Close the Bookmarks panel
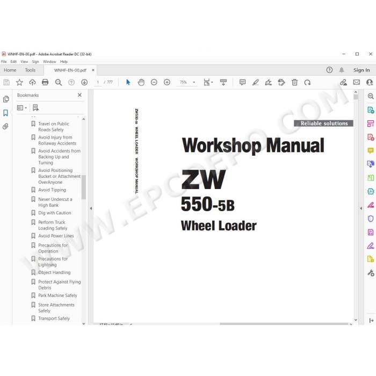 coord(79,95)
